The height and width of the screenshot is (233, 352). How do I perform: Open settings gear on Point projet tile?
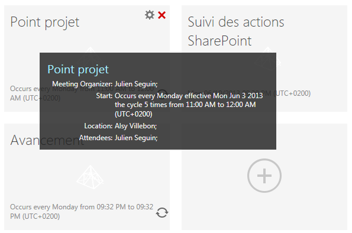[150, 15]
